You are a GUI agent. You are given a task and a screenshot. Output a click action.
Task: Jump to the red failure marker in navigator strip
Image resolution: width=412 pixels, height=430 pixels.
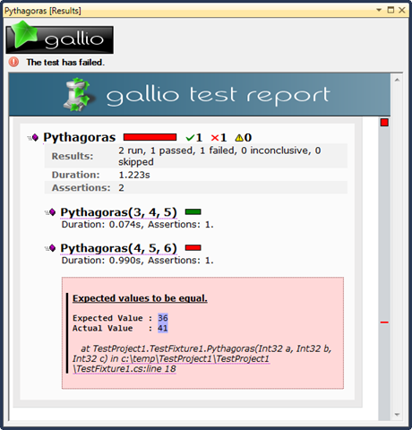(x=384, y=322)
